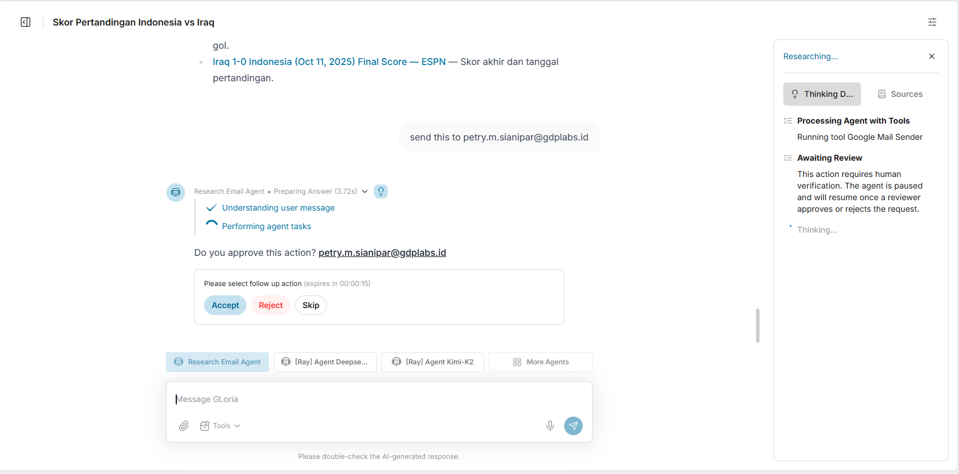Click the lightbulb thinking icon
959x474 pixels.
[381, 191]
